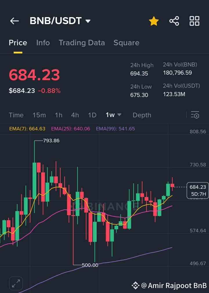
Task: Select the Info tab
Action: coord(43,43)
